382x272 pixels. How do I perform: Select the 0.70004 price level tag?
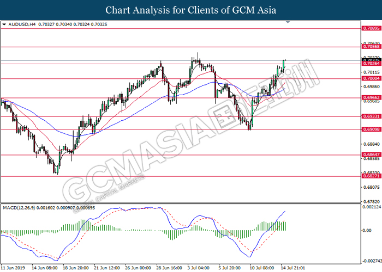tap(371, 79)
